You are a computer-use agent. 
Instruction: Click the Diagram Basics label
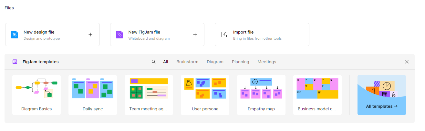[36, 109]
